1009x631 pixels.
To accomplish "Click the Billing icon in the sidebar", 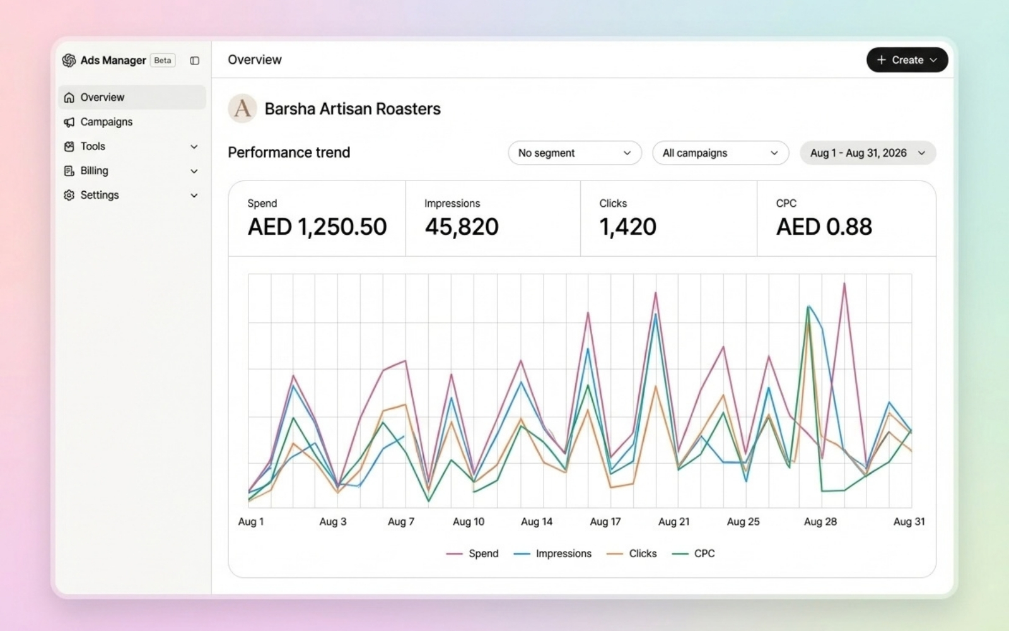I will coord(69,171).
